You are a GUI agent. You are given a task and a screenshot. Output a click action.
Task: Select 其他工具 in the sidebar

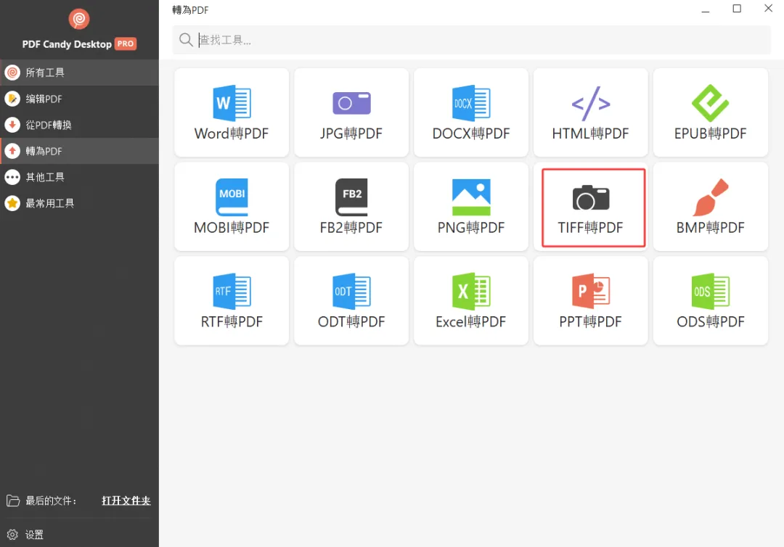point(80,177)
